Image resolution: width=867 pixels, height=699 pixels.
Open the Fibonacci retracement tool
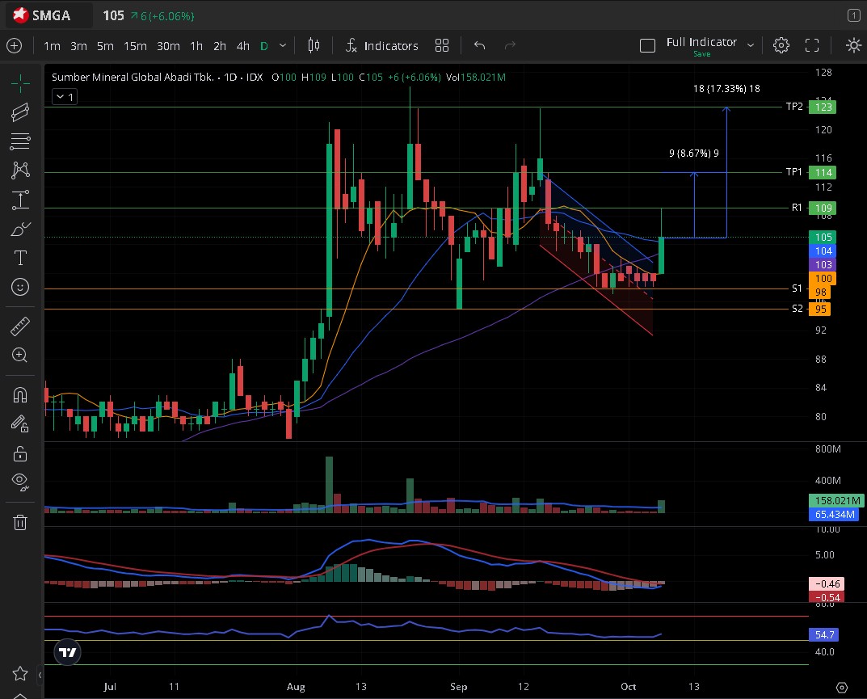point(20,141)
